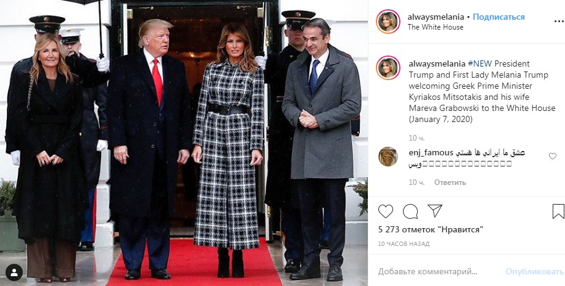Open the comment speech bubble icon

pyautogui.click(x=410, y=211)
